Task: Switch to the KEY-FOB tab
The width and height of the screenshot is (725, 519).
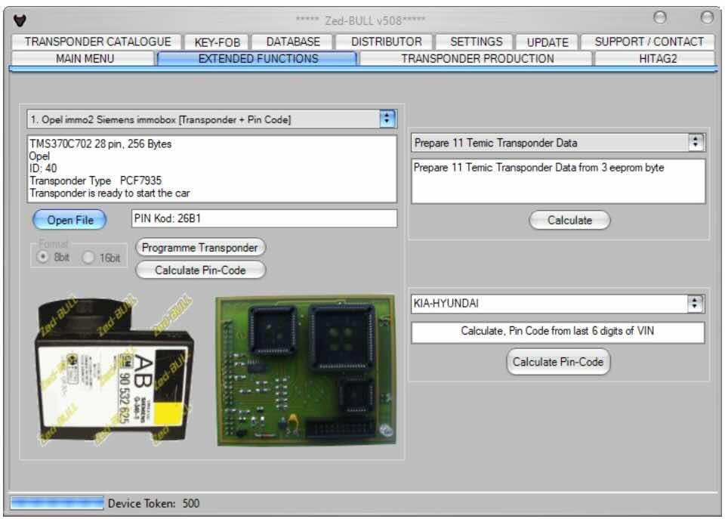Action: [x=217, y=42]
